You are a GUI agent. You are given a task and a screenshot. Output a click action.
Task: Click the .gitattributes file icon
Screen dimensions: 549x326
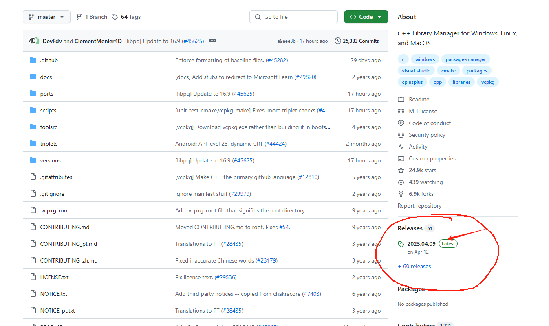(x=33, y=177)
